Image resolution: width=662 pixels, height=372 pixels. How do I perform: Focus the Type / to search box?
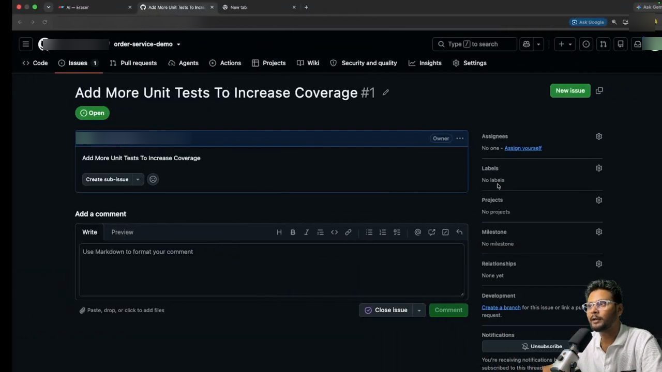click(x=474, y=44)
